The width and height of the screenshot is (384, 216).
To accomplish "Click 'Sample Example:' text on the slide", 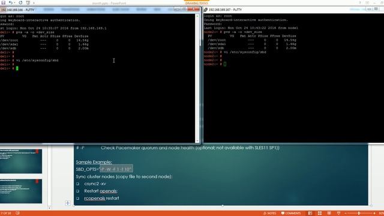I will (x=94, y=162).
